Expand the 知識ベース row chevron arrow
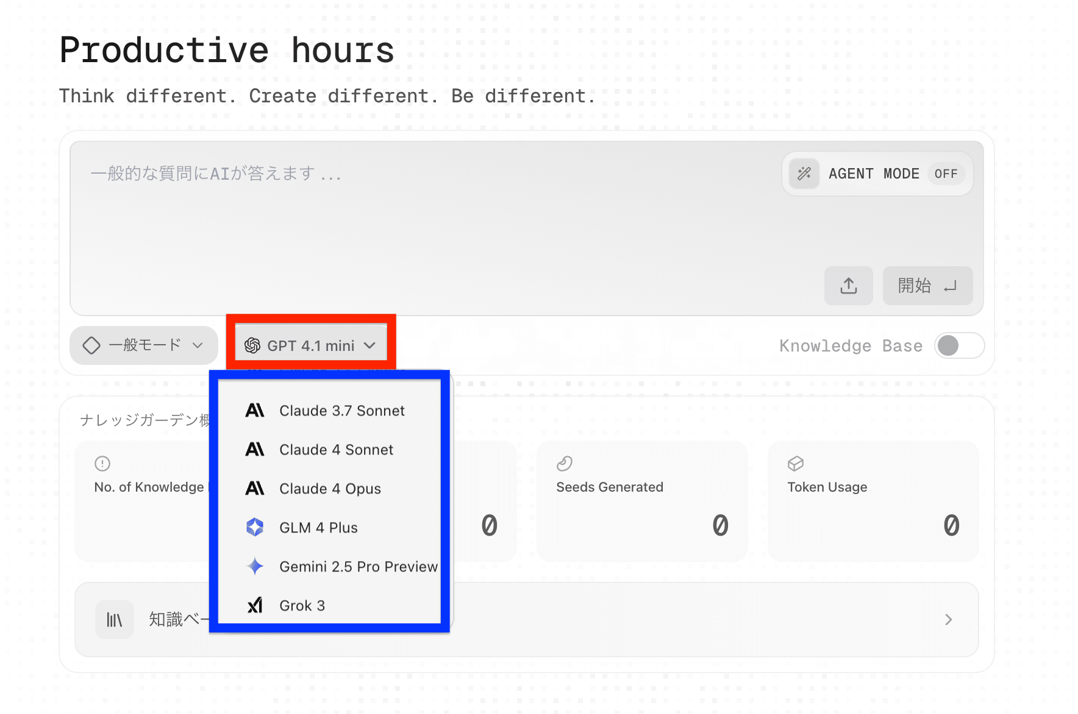Image resolution: width=1078 pixels, height=714 pixels. [x=948, y=620]
